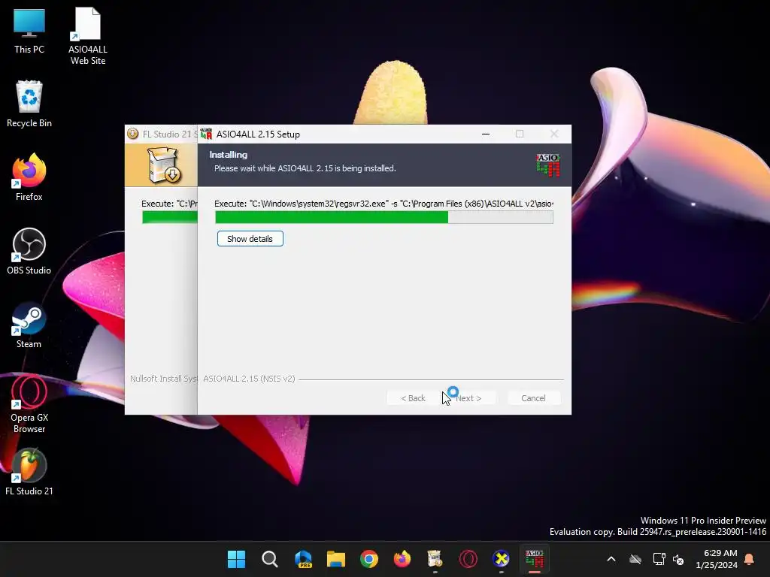Click the cloud sync tray icon
This screenshot has height=577, width=770.
click(x=635, y=559)
